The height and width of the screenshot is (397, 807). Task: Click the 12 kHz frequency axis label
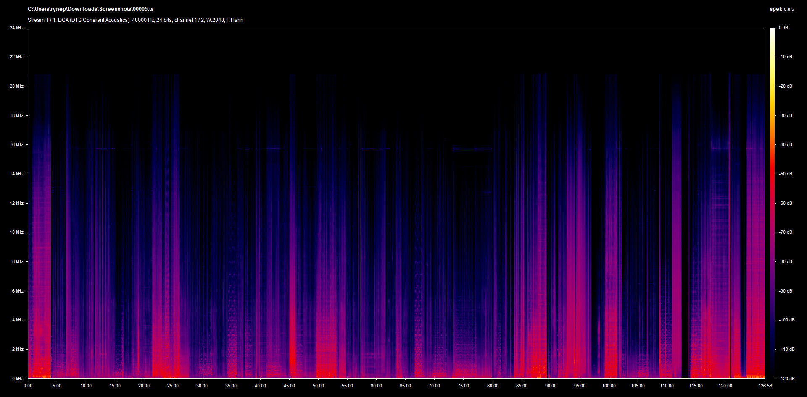point(16,203)
